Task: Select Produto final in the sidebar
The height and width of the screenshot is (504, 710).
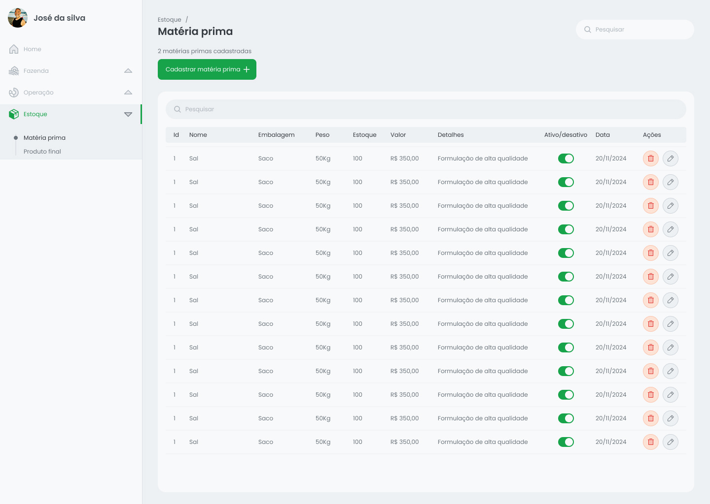Action: pos(42,151)
